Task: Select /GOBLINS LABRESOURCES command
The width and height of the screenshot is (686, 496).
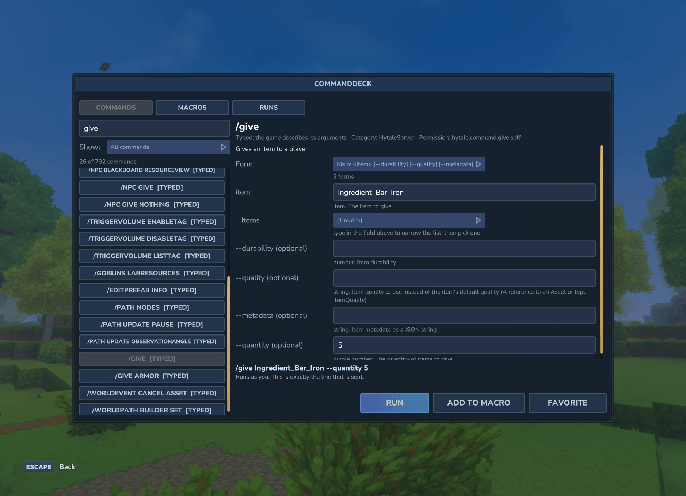Action: 152,273
